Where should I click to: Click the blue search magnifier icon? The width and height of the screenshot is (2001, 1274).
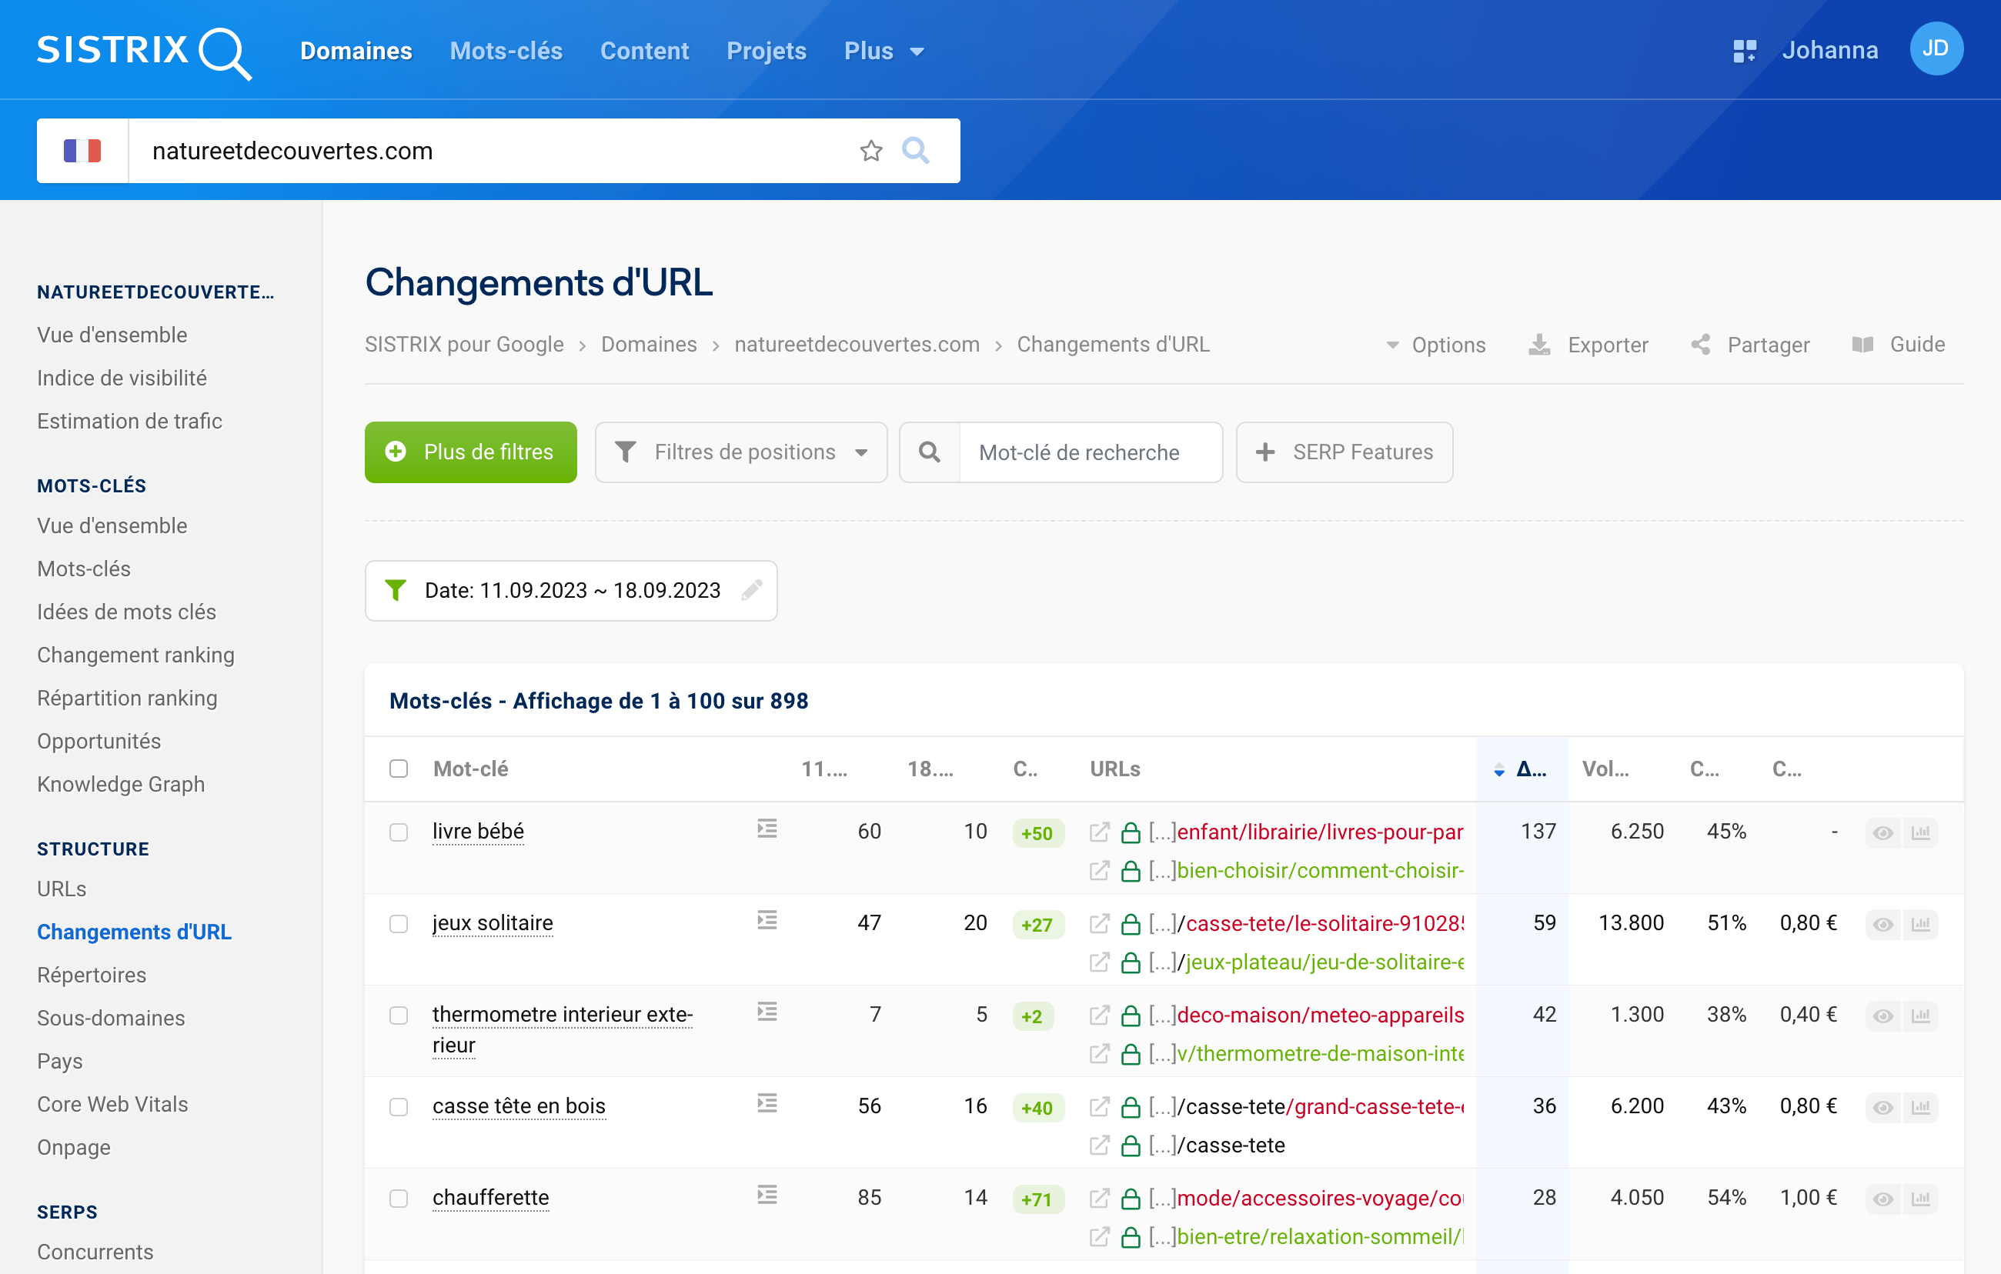(x=915, y=150)
